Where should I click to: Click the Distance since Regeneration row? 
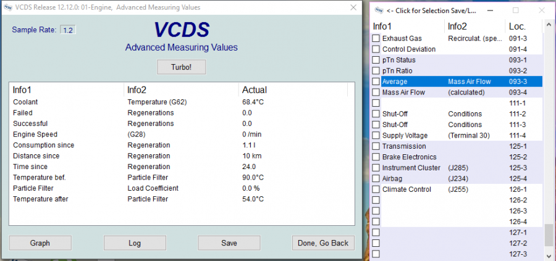[181, 156]
